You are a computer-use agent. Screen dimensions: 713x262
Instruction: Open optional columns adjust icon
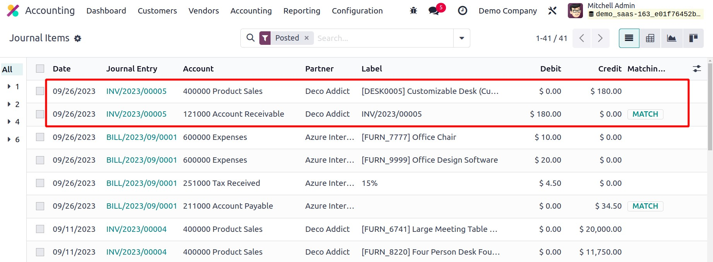point(697,69)
